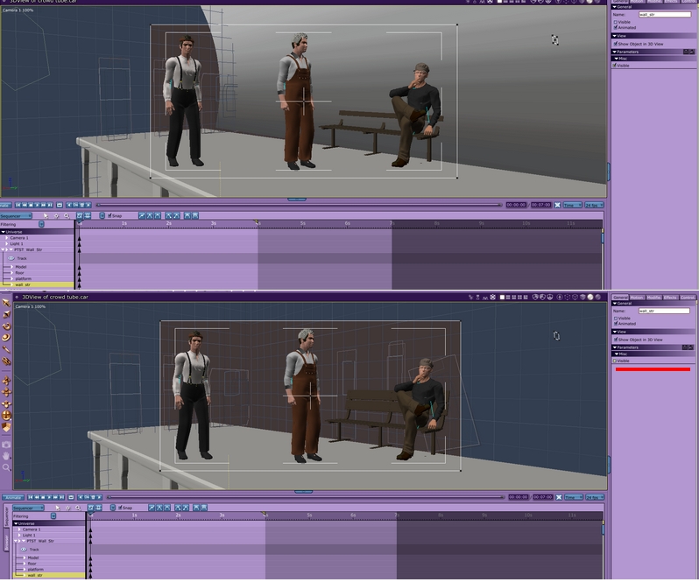699x582 pixels.
Task: Choose the magnifier zoom tool in lower left toolbar
Action: pyautogui.click(x=6, y=467)
